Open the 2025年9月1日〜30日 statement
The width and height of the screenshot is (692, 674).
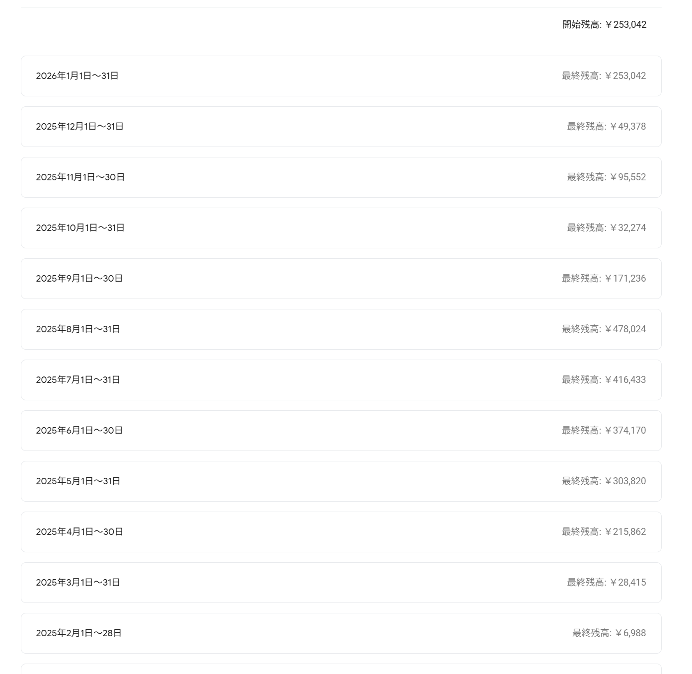coord(79,279)
